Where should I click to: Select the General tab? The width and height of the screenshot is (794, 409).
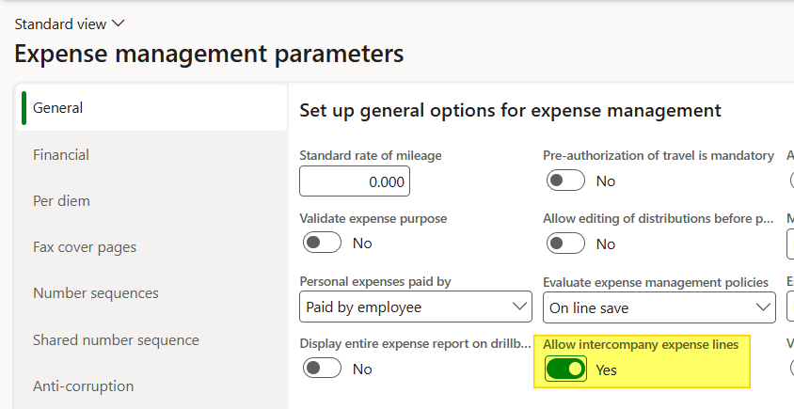pyautogui.click(x=58, y=108)
